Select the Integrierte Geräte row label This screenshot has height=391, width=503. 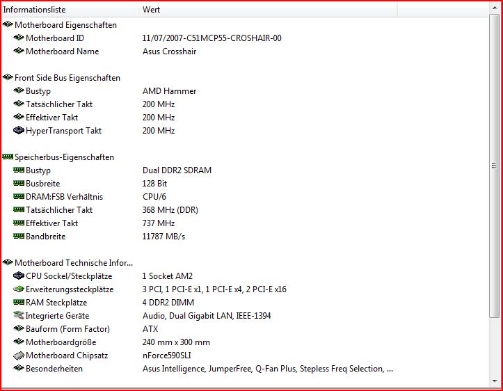click(x=57, y=316)
